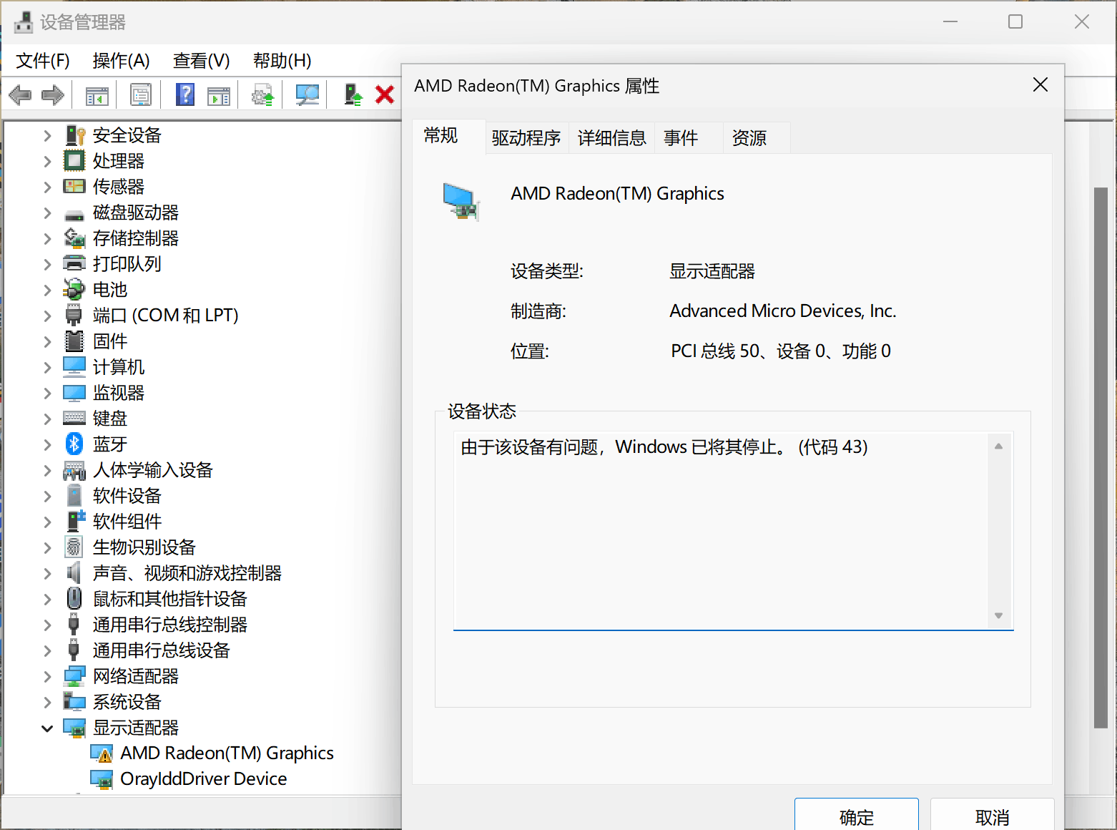1117x830 pixels.
Task: Open the 文件(F) menu
Action: point(43,61)
